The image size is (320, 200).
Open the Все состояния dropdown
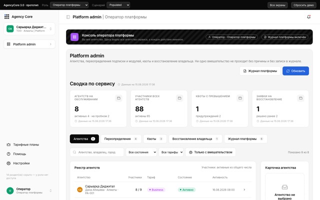tap(141, 152)
